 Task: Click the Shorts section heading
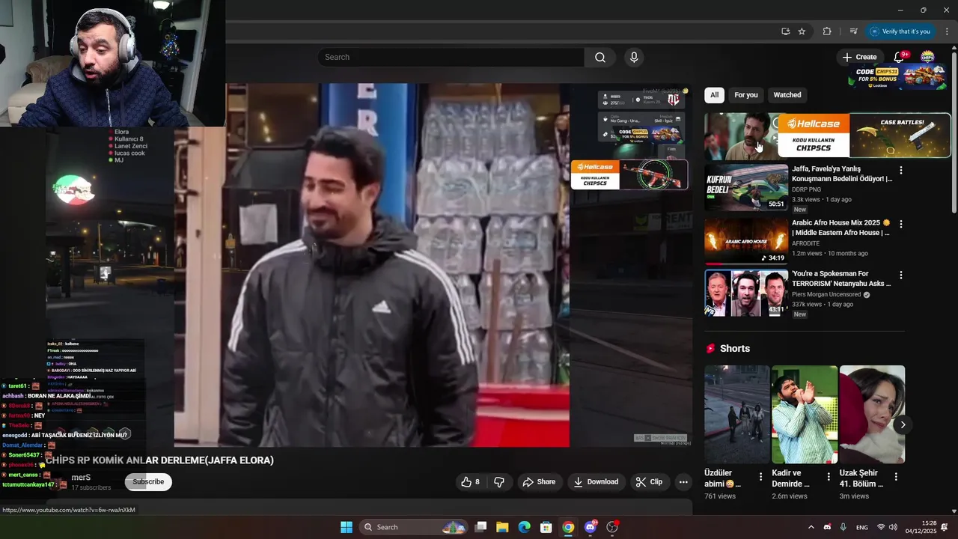tap(734, 349)
